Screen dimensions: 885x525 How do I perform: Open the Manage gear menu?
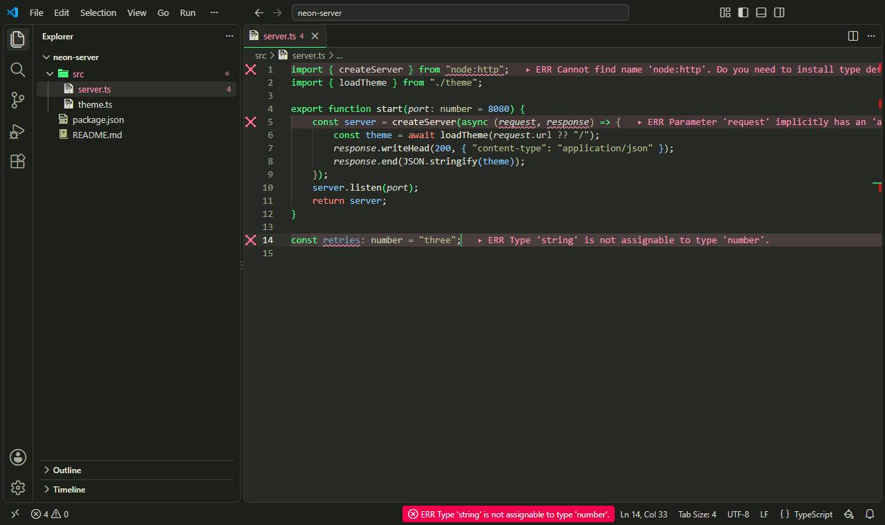(18, 488)
